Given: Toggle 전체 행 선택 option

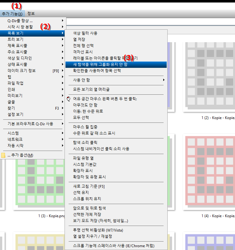Looking at the screenshot, I should 116,46.
